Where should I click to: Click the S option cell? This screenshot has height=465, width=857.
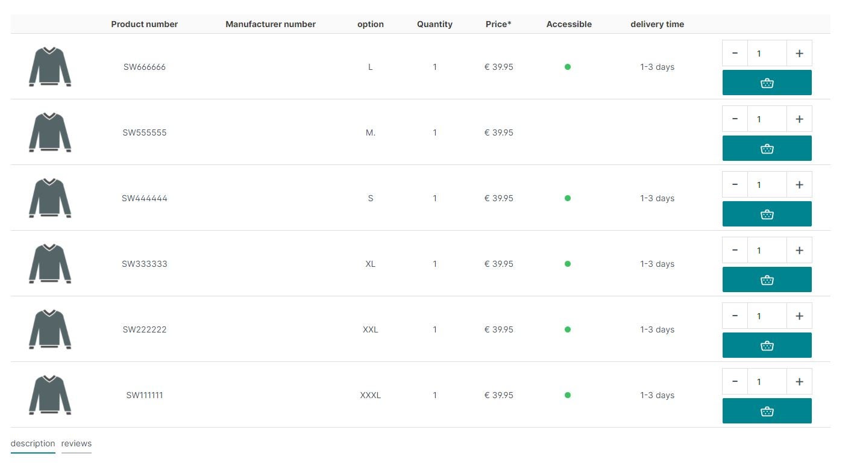pyautogui.click(x=371, y=198)
